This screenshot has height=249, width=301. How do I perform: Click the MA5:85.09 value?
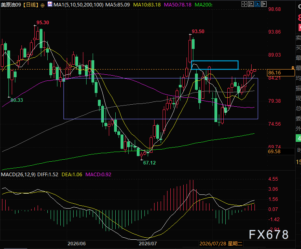click(117, 5)
